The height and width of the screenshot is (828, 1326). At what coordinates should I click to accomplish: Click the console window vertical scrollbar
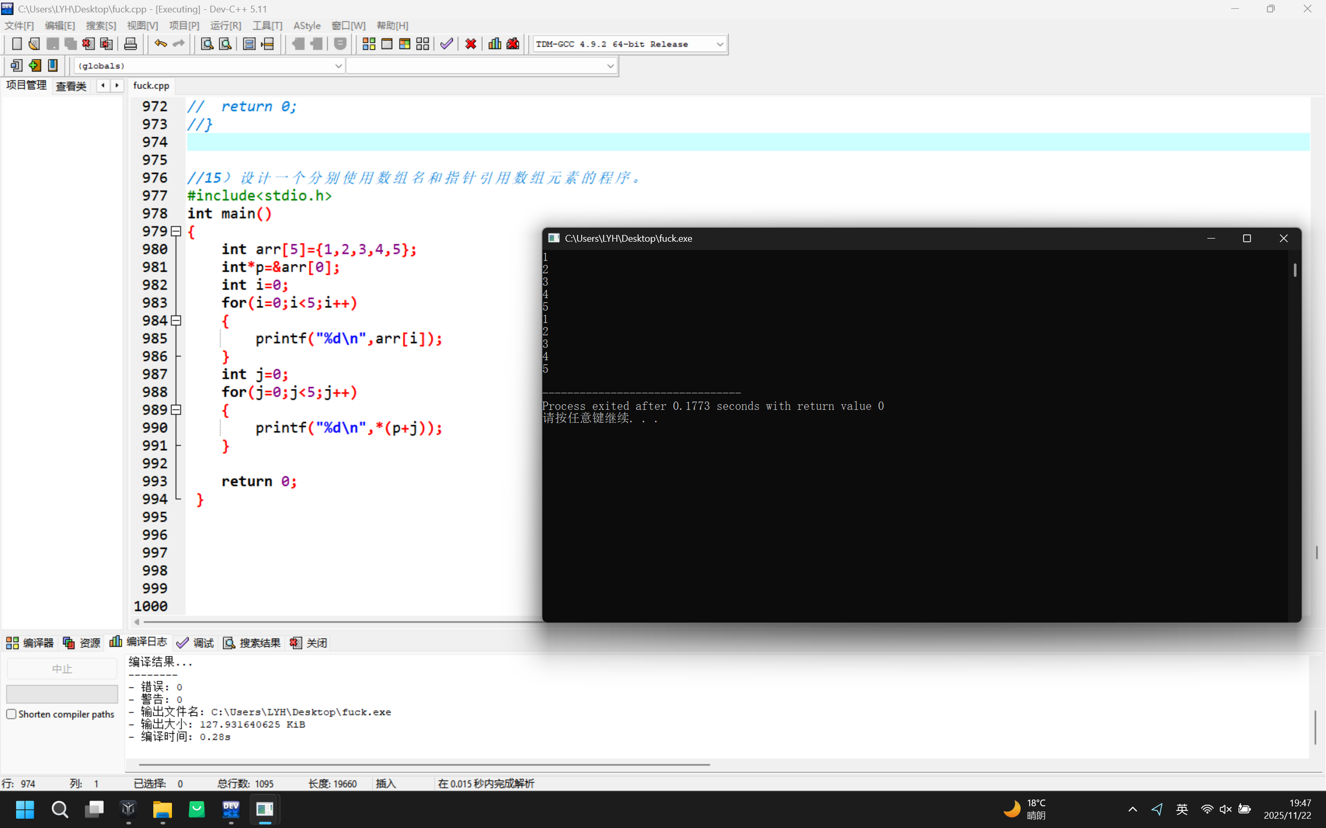point(1295,270)
